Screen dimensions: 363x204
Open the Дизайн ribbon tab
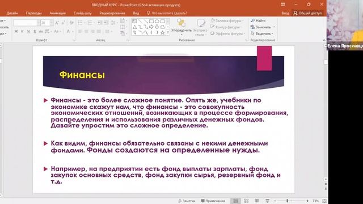[x=12, y=13]
